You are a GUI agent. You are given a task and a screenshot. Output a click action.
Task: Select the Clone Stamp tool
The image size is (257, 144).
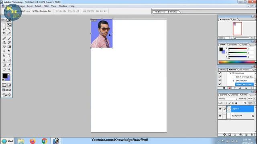point(4,42)
